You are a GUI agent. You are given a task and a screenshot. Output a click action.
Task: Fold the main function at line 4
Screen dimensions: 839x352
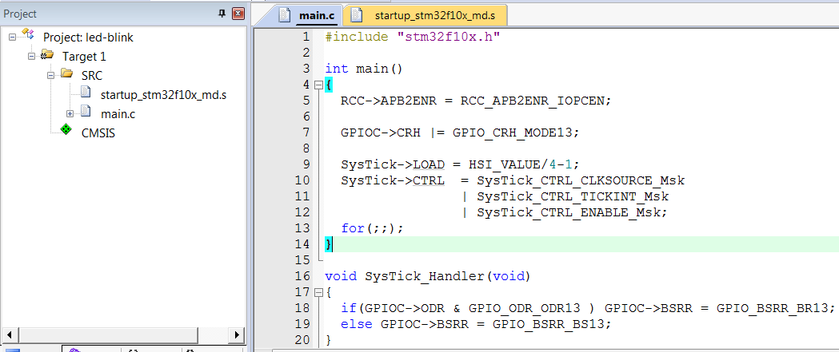(x=318, y=85)
